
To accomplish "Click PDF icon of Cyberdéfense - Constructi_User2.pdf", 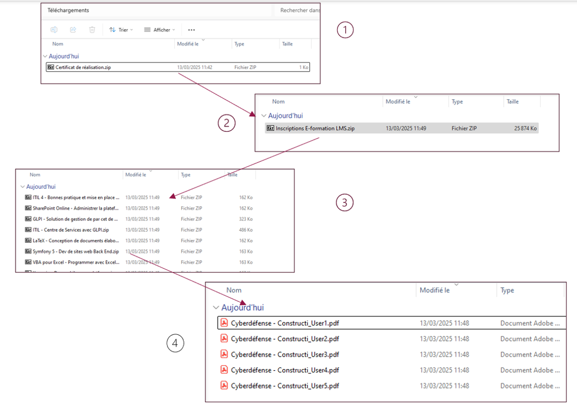I will tap(224, 338).
